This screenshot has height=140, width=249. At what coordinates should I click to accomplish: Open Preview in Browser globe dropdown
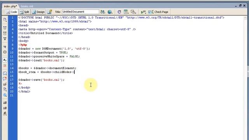(110, 12)
